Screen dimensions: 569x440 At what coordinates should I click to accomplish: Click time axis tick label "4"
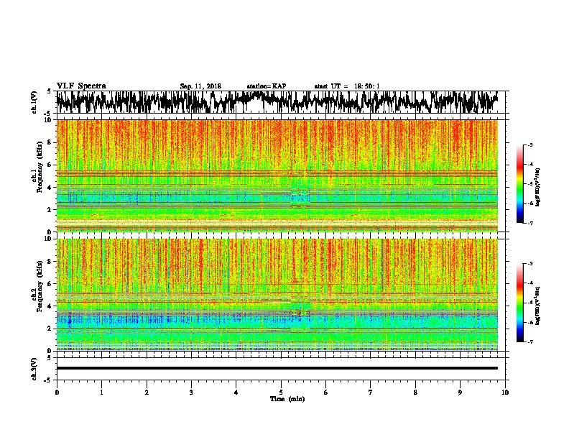[x=236, y=392]
